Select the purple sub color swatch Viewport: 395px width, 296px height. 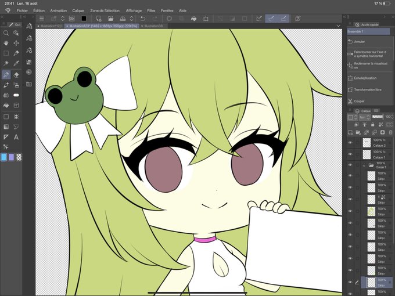12,157
